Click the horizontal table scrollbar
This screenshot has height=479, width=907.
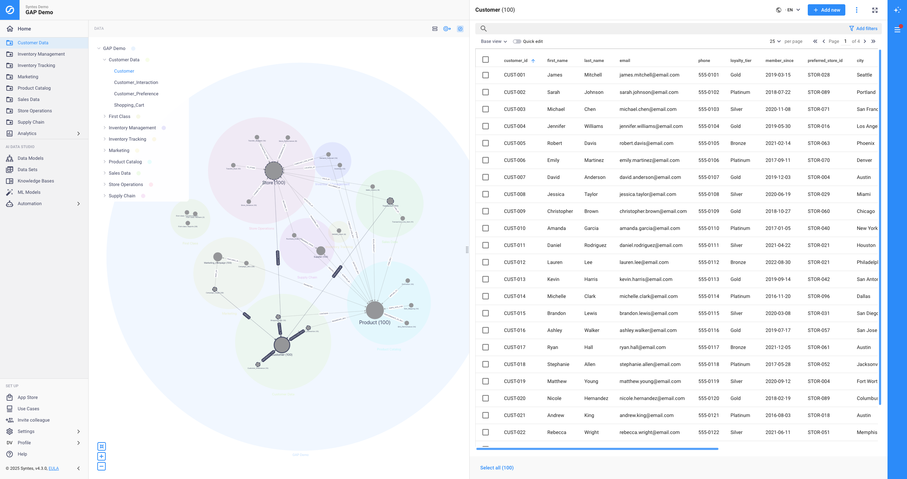(597, 449)
